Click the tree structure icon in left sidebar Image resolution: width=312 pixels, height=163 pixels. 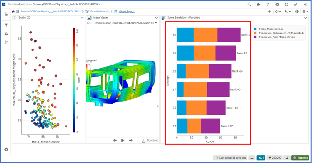tap(6, 14)
